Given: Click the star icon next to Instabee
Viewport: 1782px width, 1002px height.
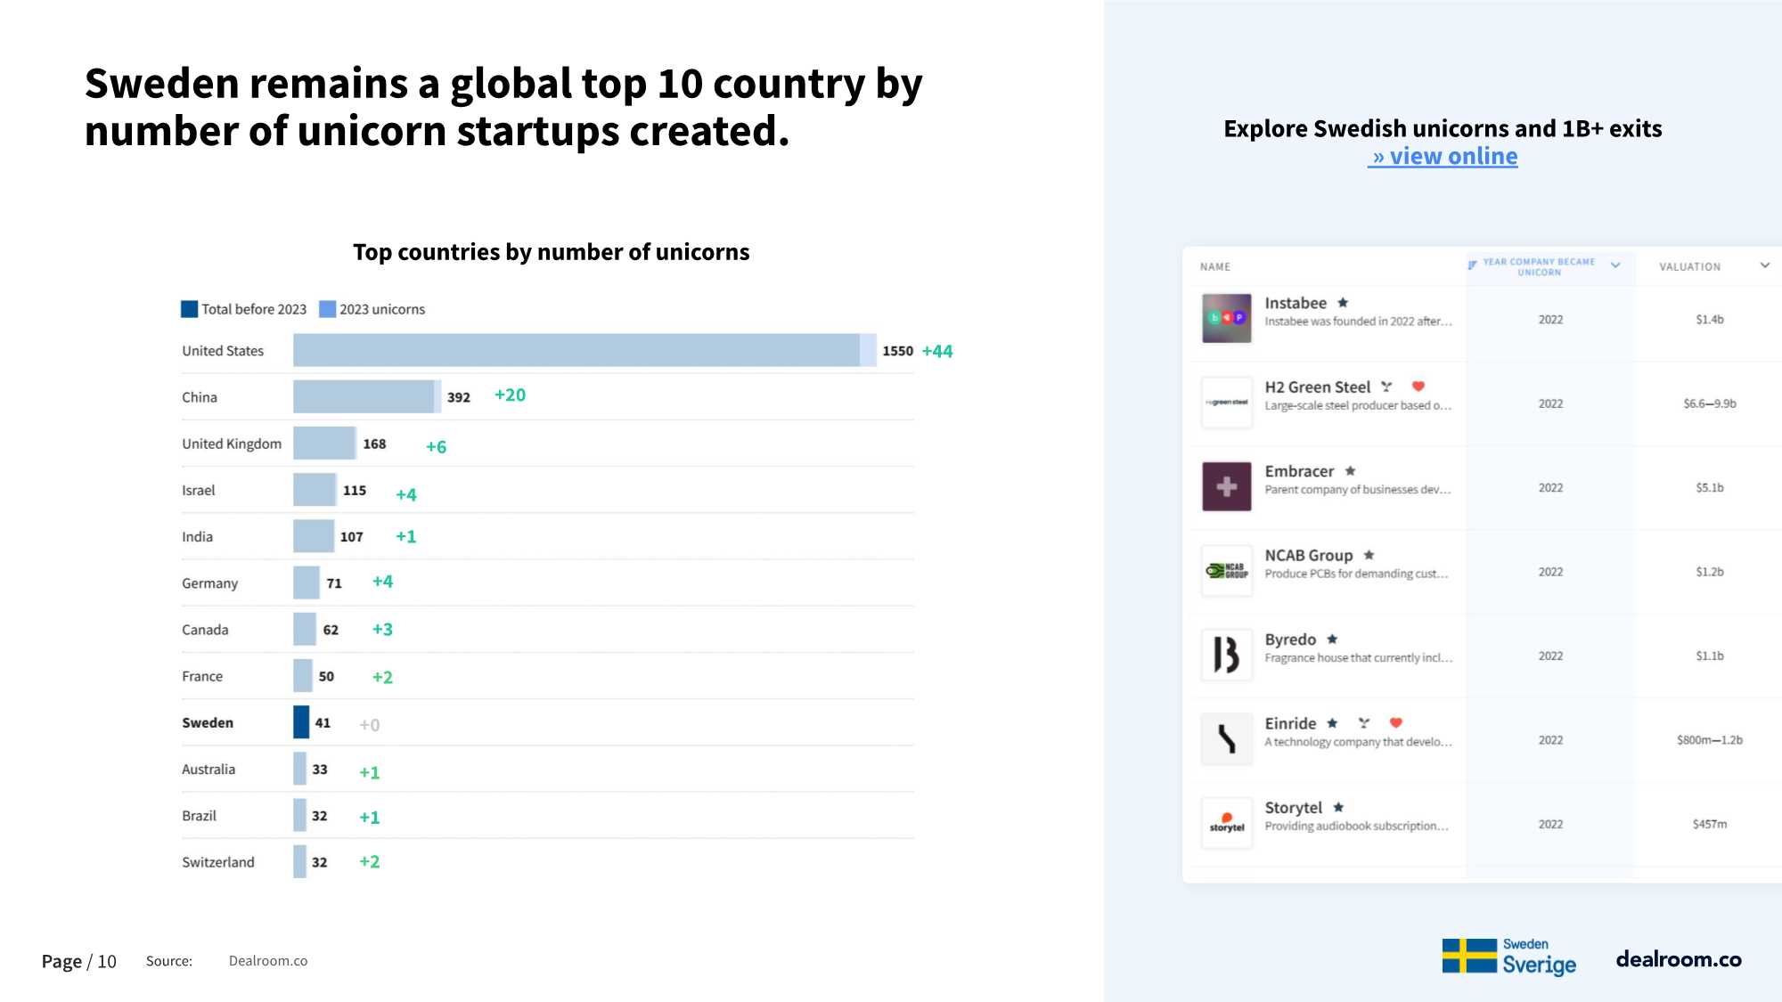Looking at the screenshot, I should click(x=1343, y=303).
